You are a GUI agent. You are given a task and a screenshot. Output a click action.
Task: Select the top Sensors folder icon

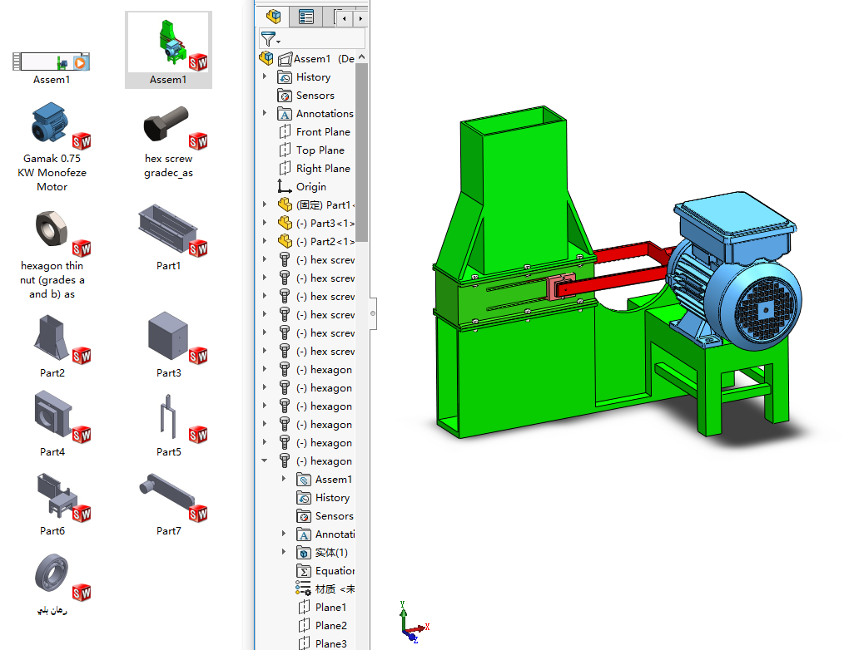point(285,96)
